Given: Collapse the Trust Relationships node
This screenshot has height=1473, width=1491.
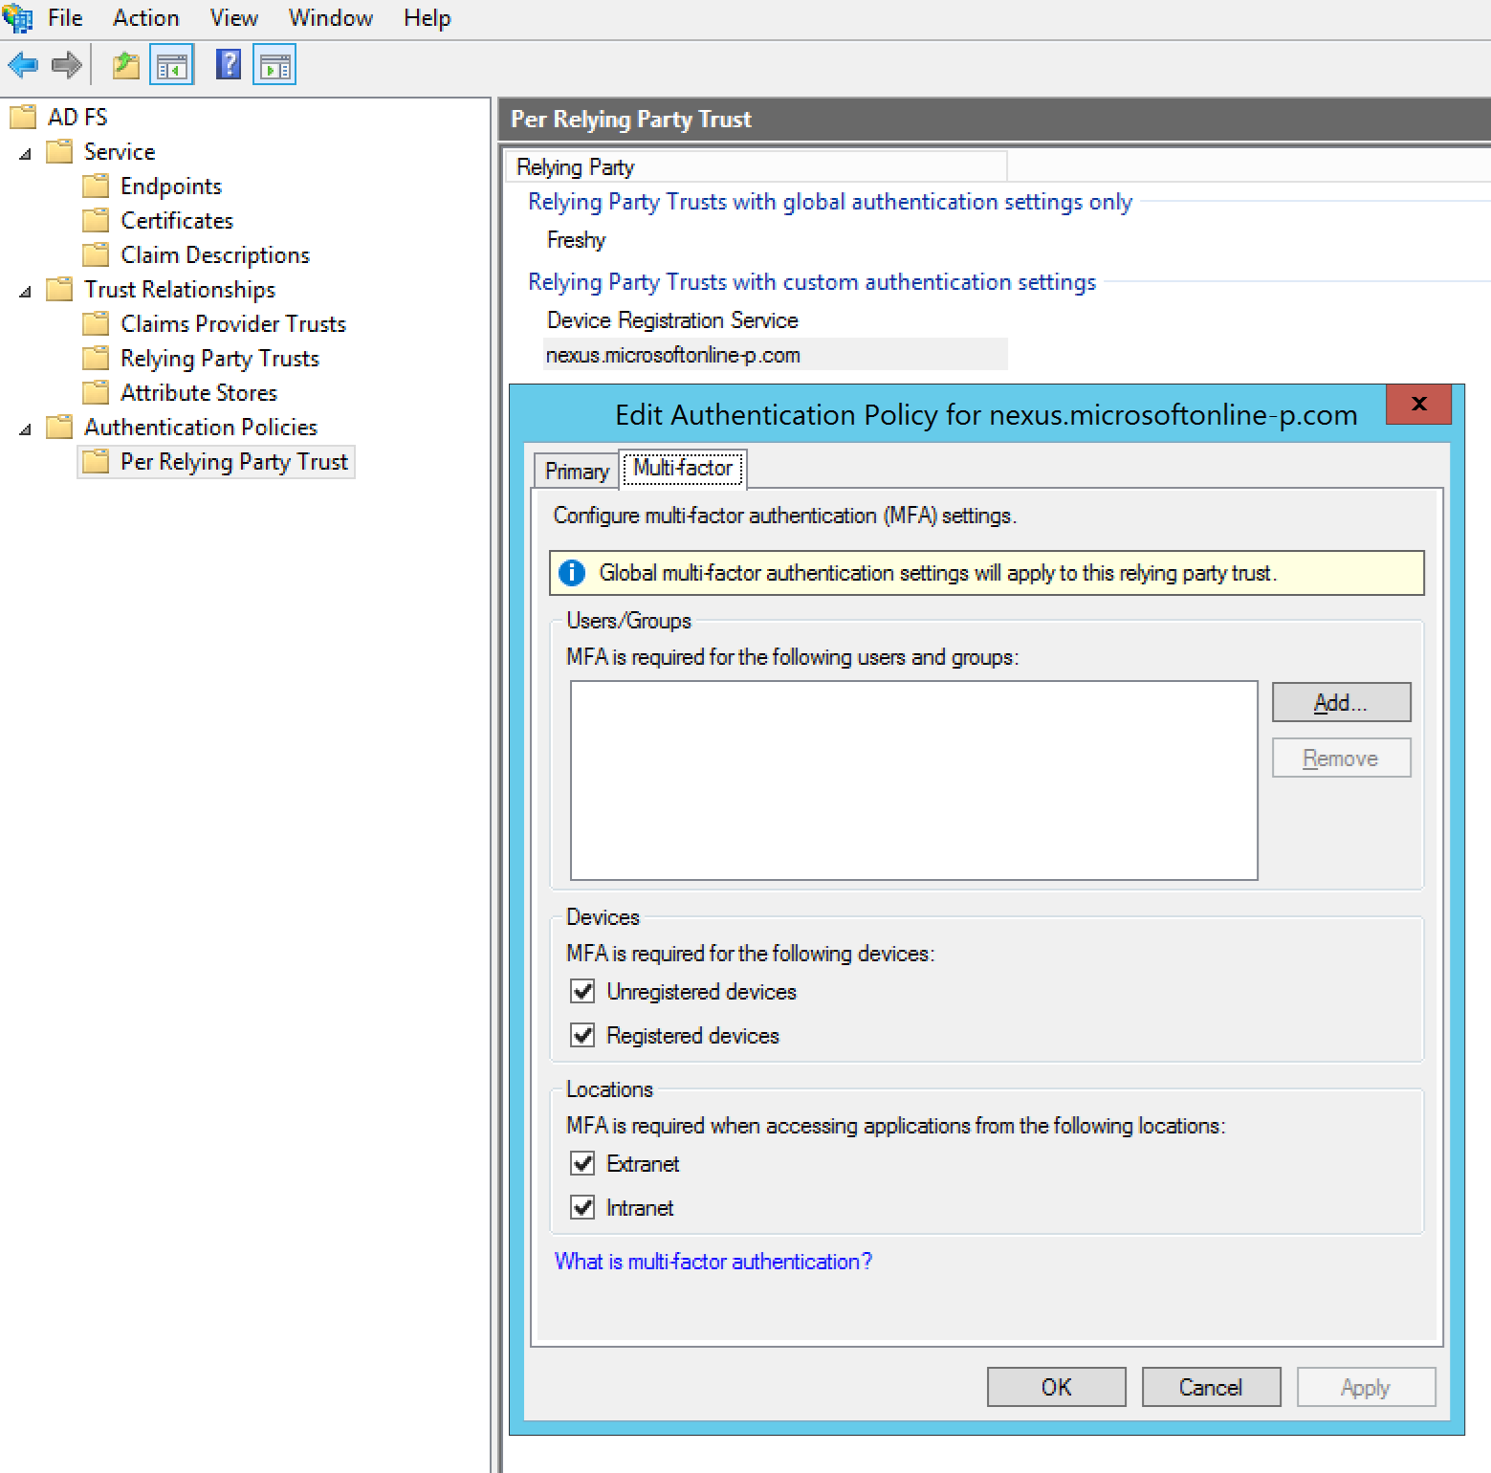Looking at the screenshot, I should pos(26,291).
